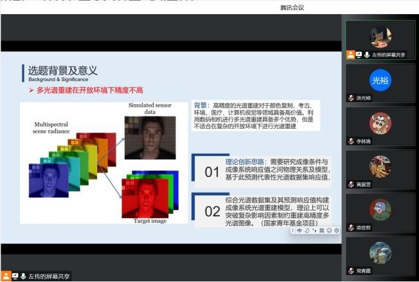Select 苗佳哲's participant avatar
This screenshot has width=419, height=282.
(x=380, y=209)
